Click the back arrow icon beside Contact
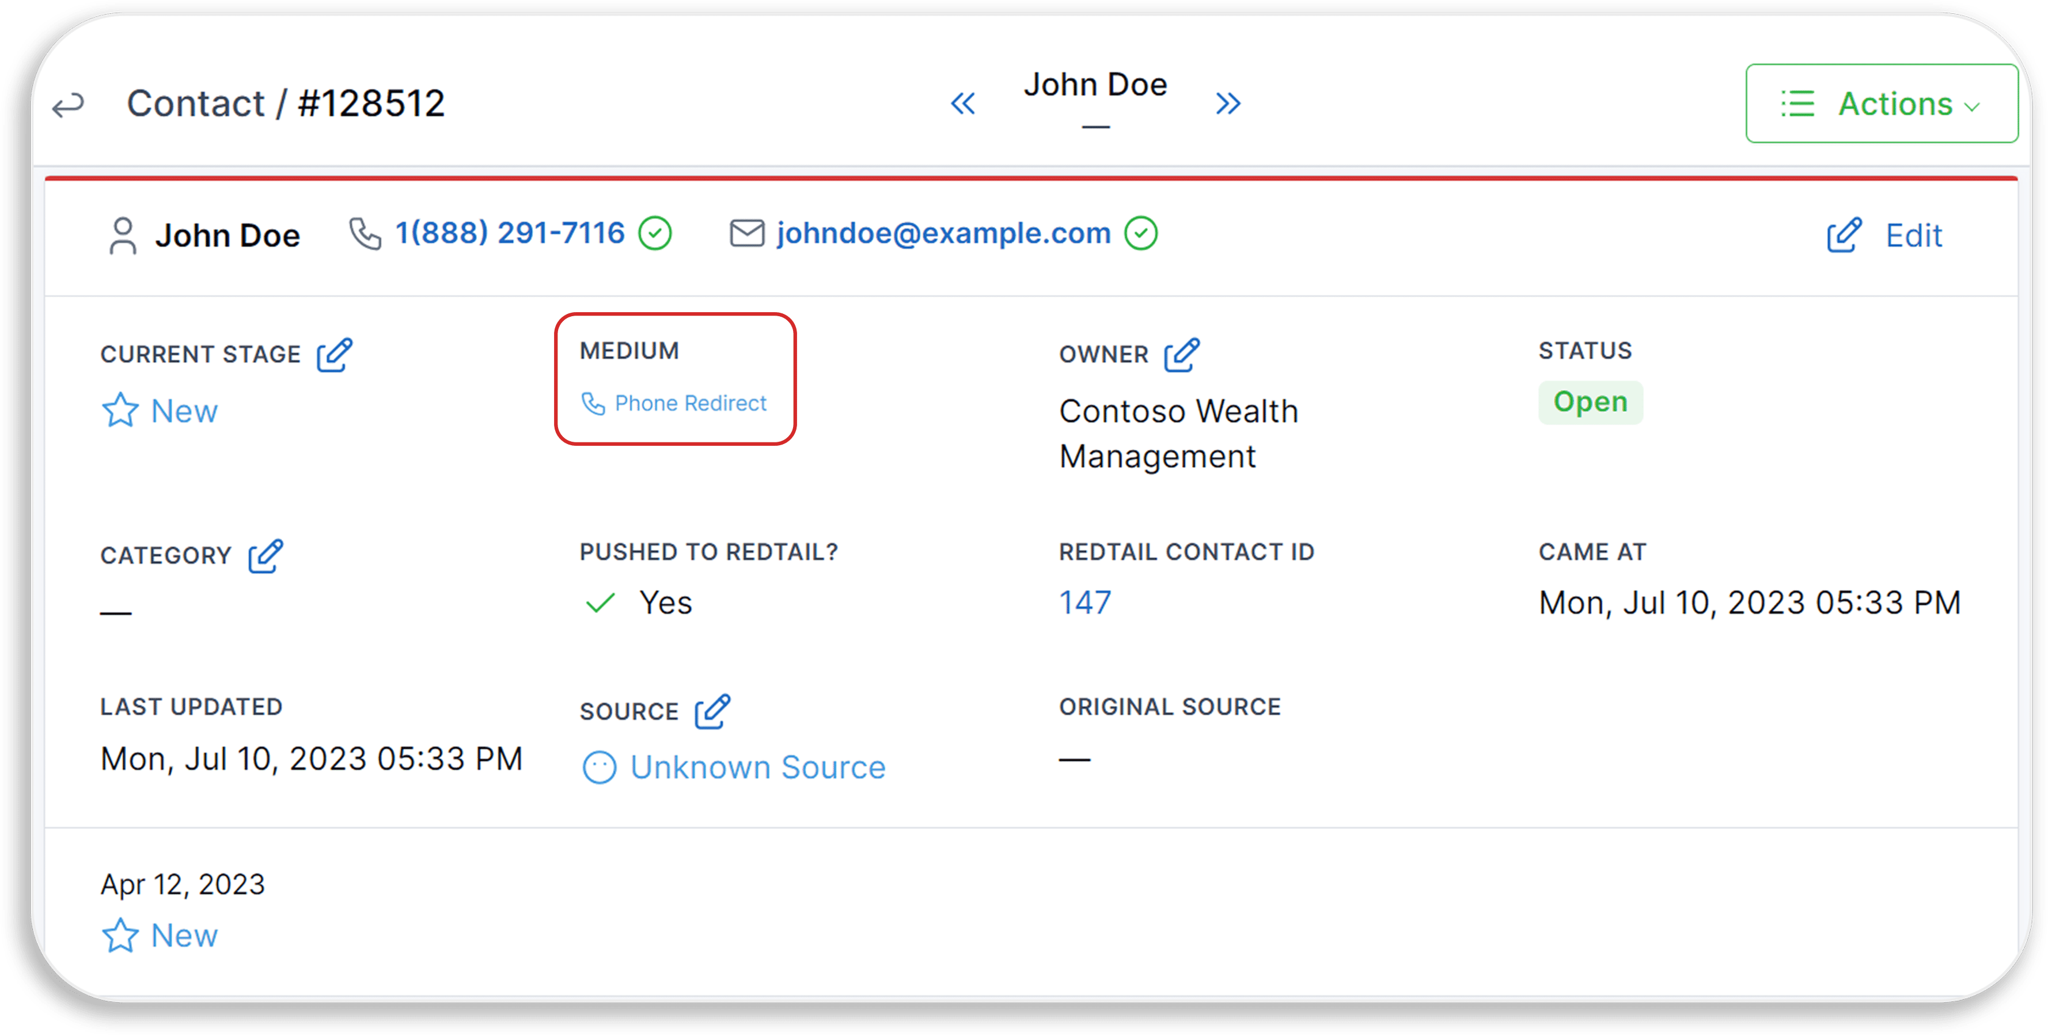 click(x=69, y=105)
